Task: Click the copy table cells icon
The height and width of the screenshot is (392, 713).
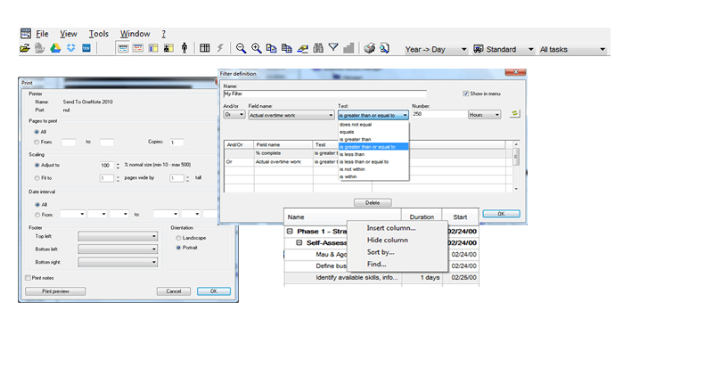Action: [287, 48]
